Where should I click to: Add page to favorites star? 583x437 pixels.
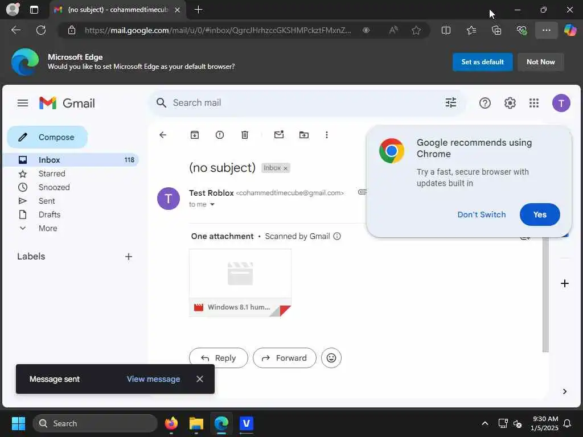click(x=416, y=30)
